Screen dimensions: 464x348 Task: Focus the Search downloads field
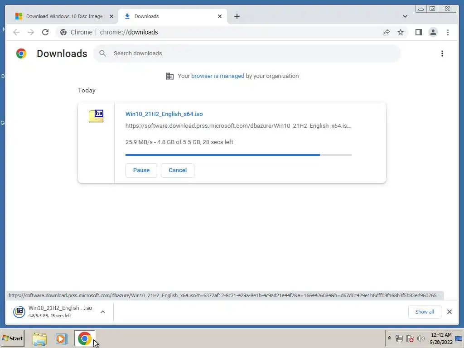point(247,53)
